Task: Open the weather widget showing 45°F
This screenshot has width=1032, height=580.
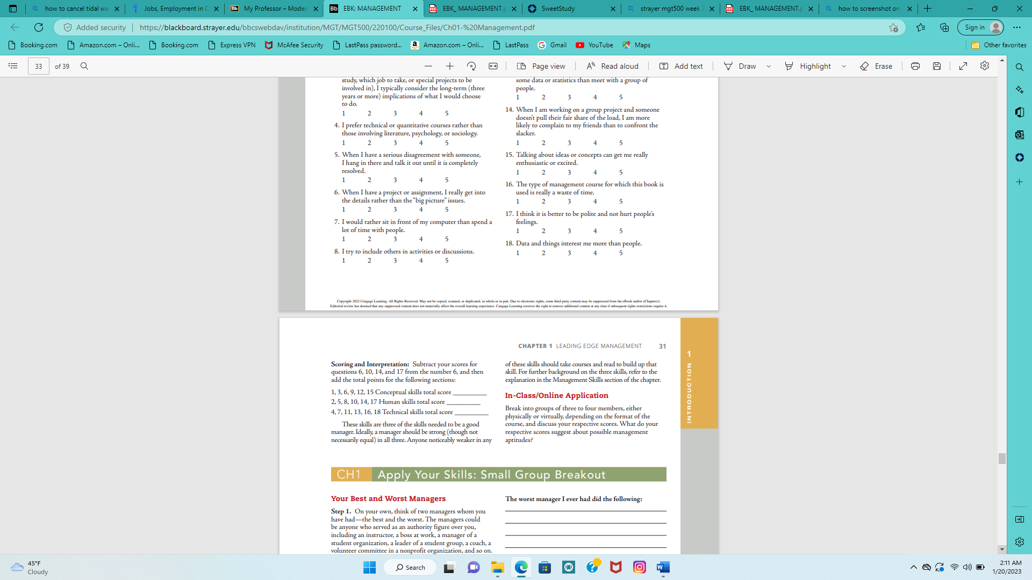Action: 30,567
